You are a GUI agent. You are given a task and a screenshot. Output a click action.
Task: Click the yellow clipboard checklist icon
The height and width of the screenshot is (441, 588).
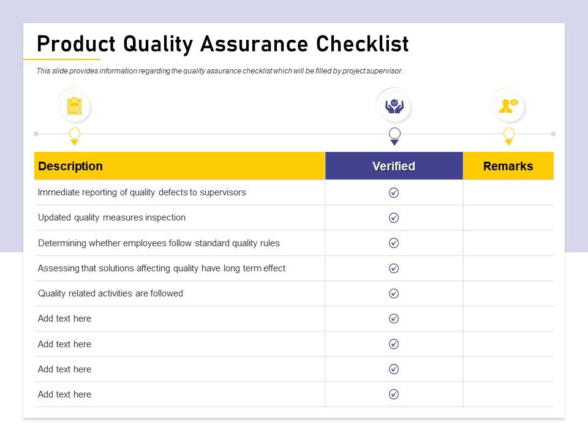tap(75, 107)
